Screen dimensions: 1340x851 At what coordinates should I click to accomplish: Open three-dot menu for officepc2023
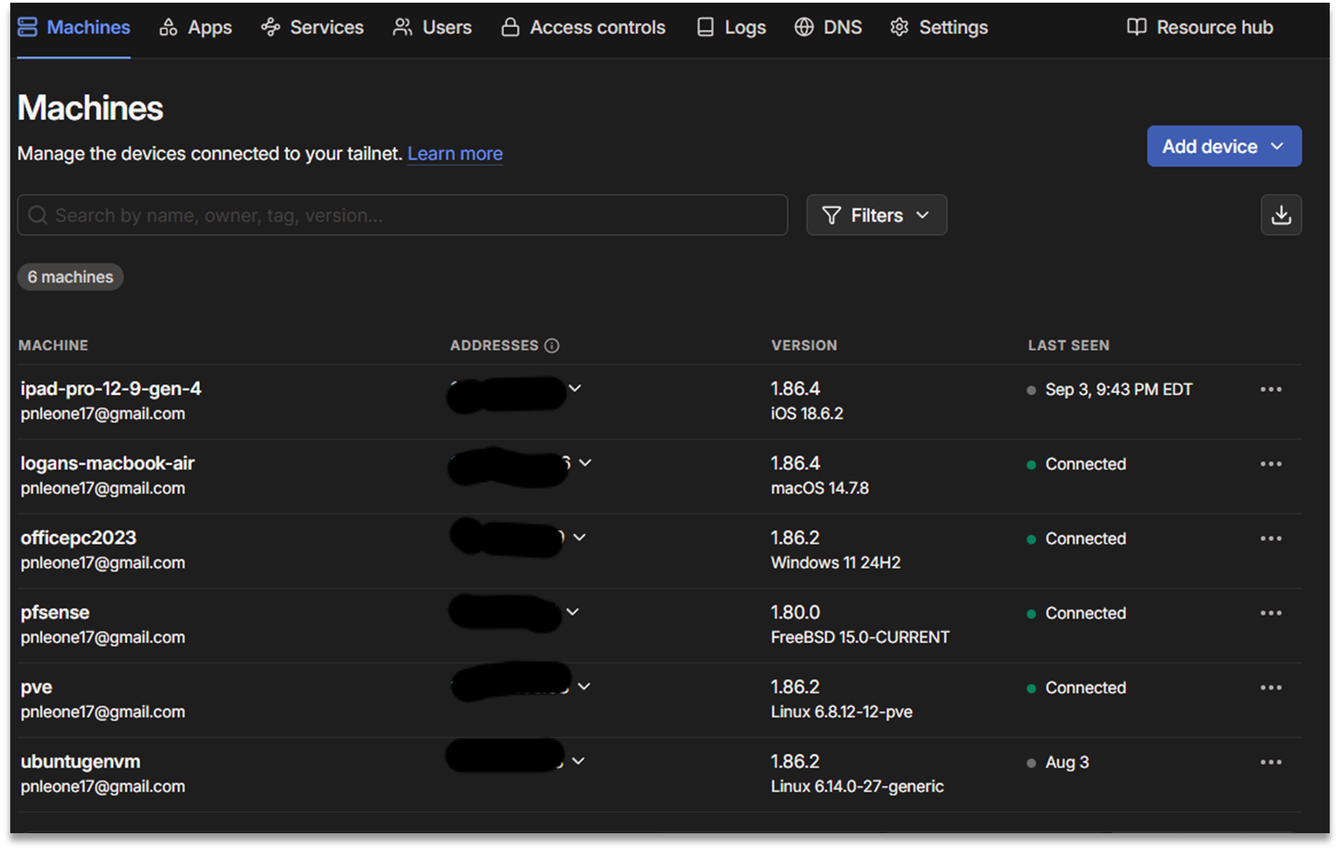click(x=1270, y=538)
